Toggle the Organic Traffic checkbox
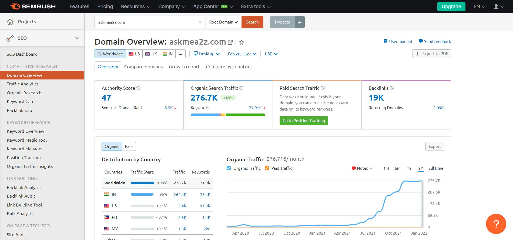The image size is (513, 240). tap(229, 168)
